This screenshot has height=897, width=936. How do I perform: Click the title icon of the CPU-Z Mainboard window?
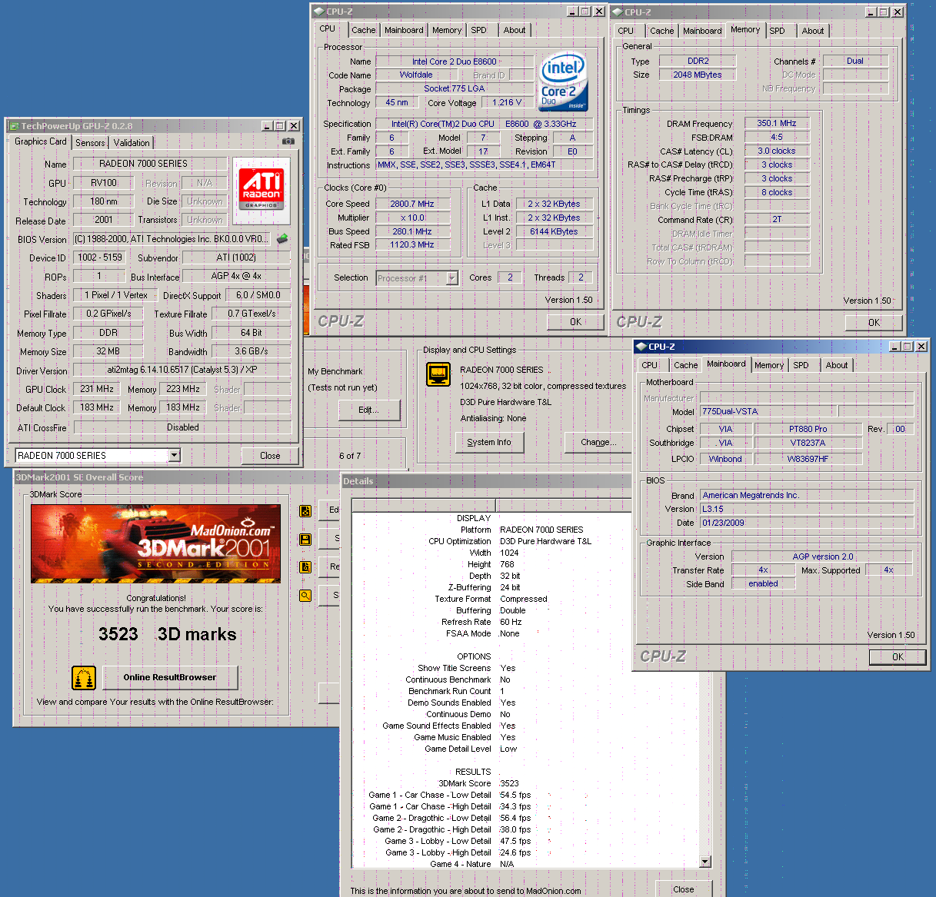click(x=641, y=347)
